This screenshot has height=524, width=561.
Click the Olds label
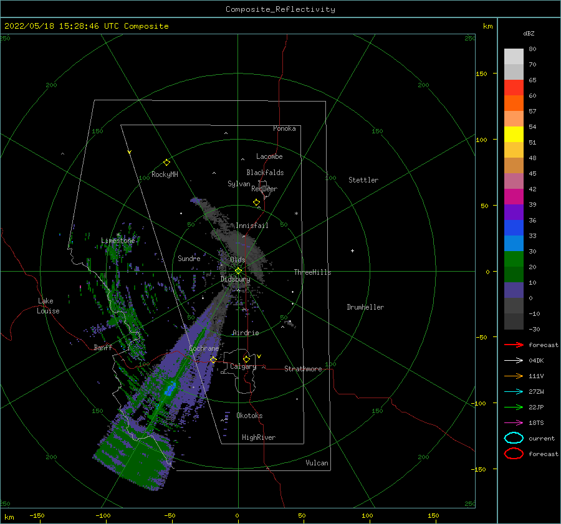(237, 260)
